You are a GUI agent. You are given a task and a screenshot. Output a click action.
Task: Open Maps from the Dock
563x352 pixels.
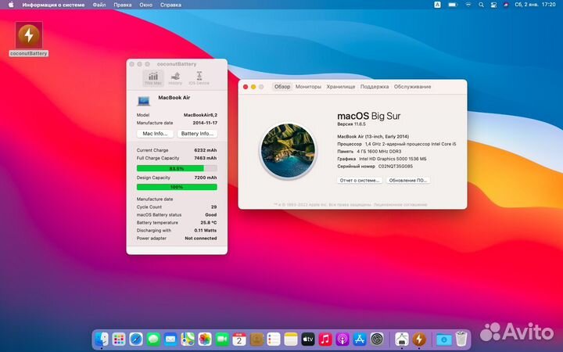[188, 339]
